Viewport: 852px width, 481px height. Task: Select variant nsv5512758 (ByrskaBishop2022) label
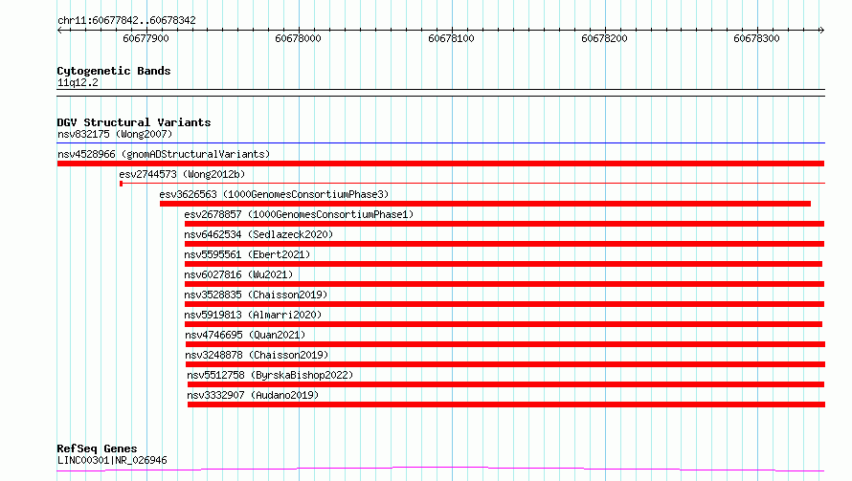(270, 375)
